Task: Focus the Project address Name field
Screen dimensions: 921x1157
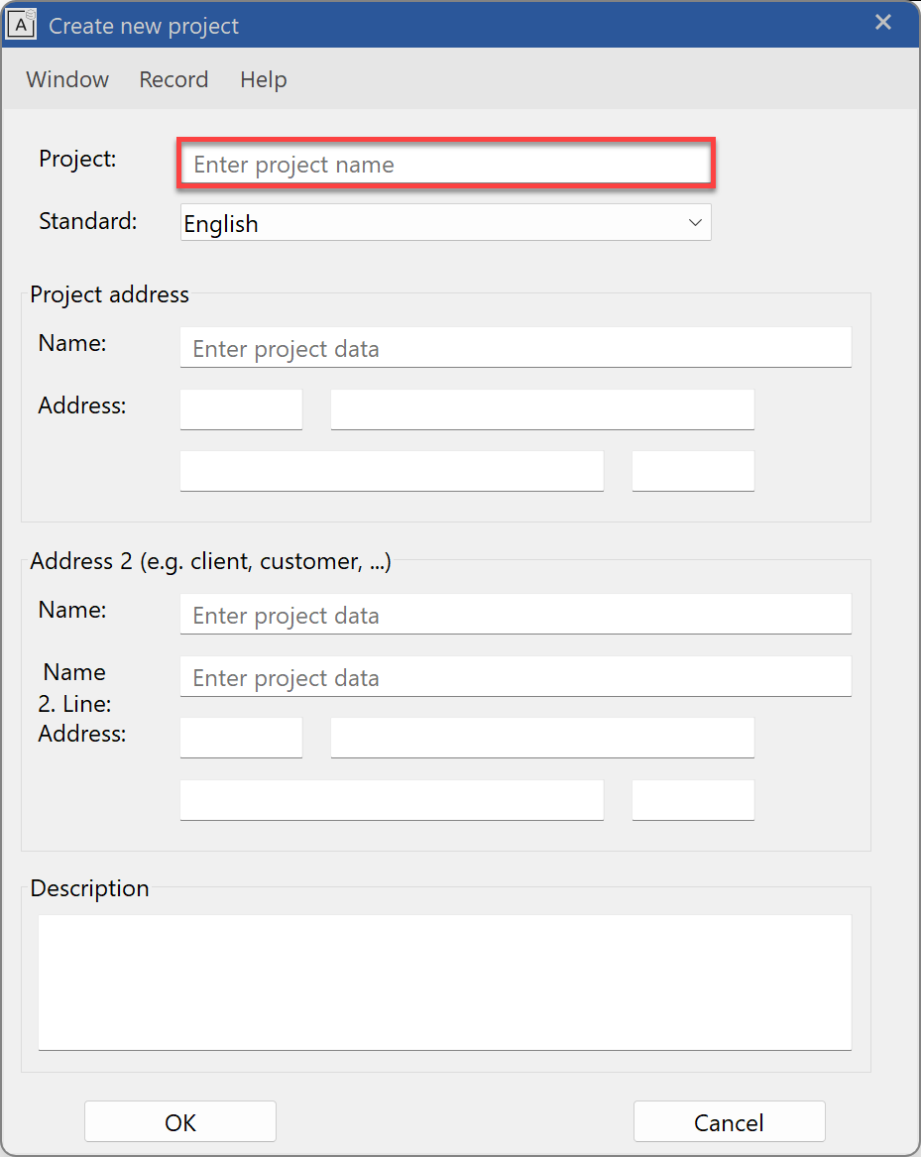Action: [515, 348]
